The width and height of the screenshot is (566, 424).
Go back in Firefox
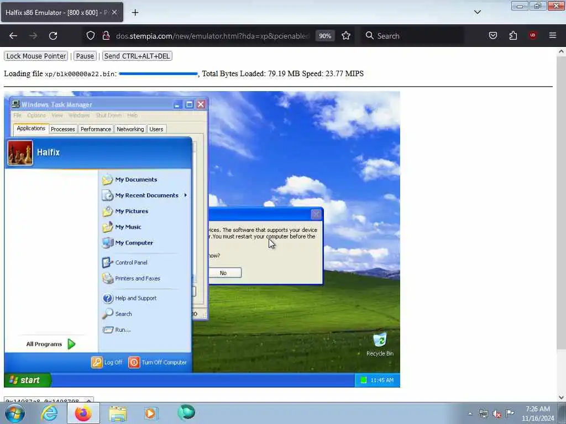pyautogui.click(x=13, y=36)
